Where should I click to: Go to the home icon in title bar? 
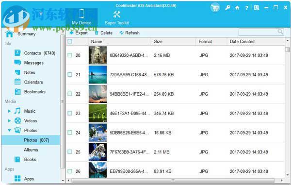(237, 8)
